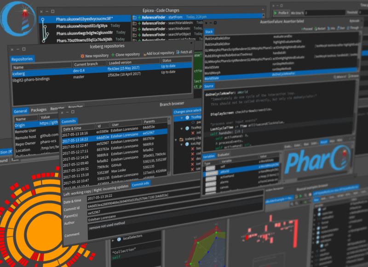Open the Commit info tab

coord(140,184)
